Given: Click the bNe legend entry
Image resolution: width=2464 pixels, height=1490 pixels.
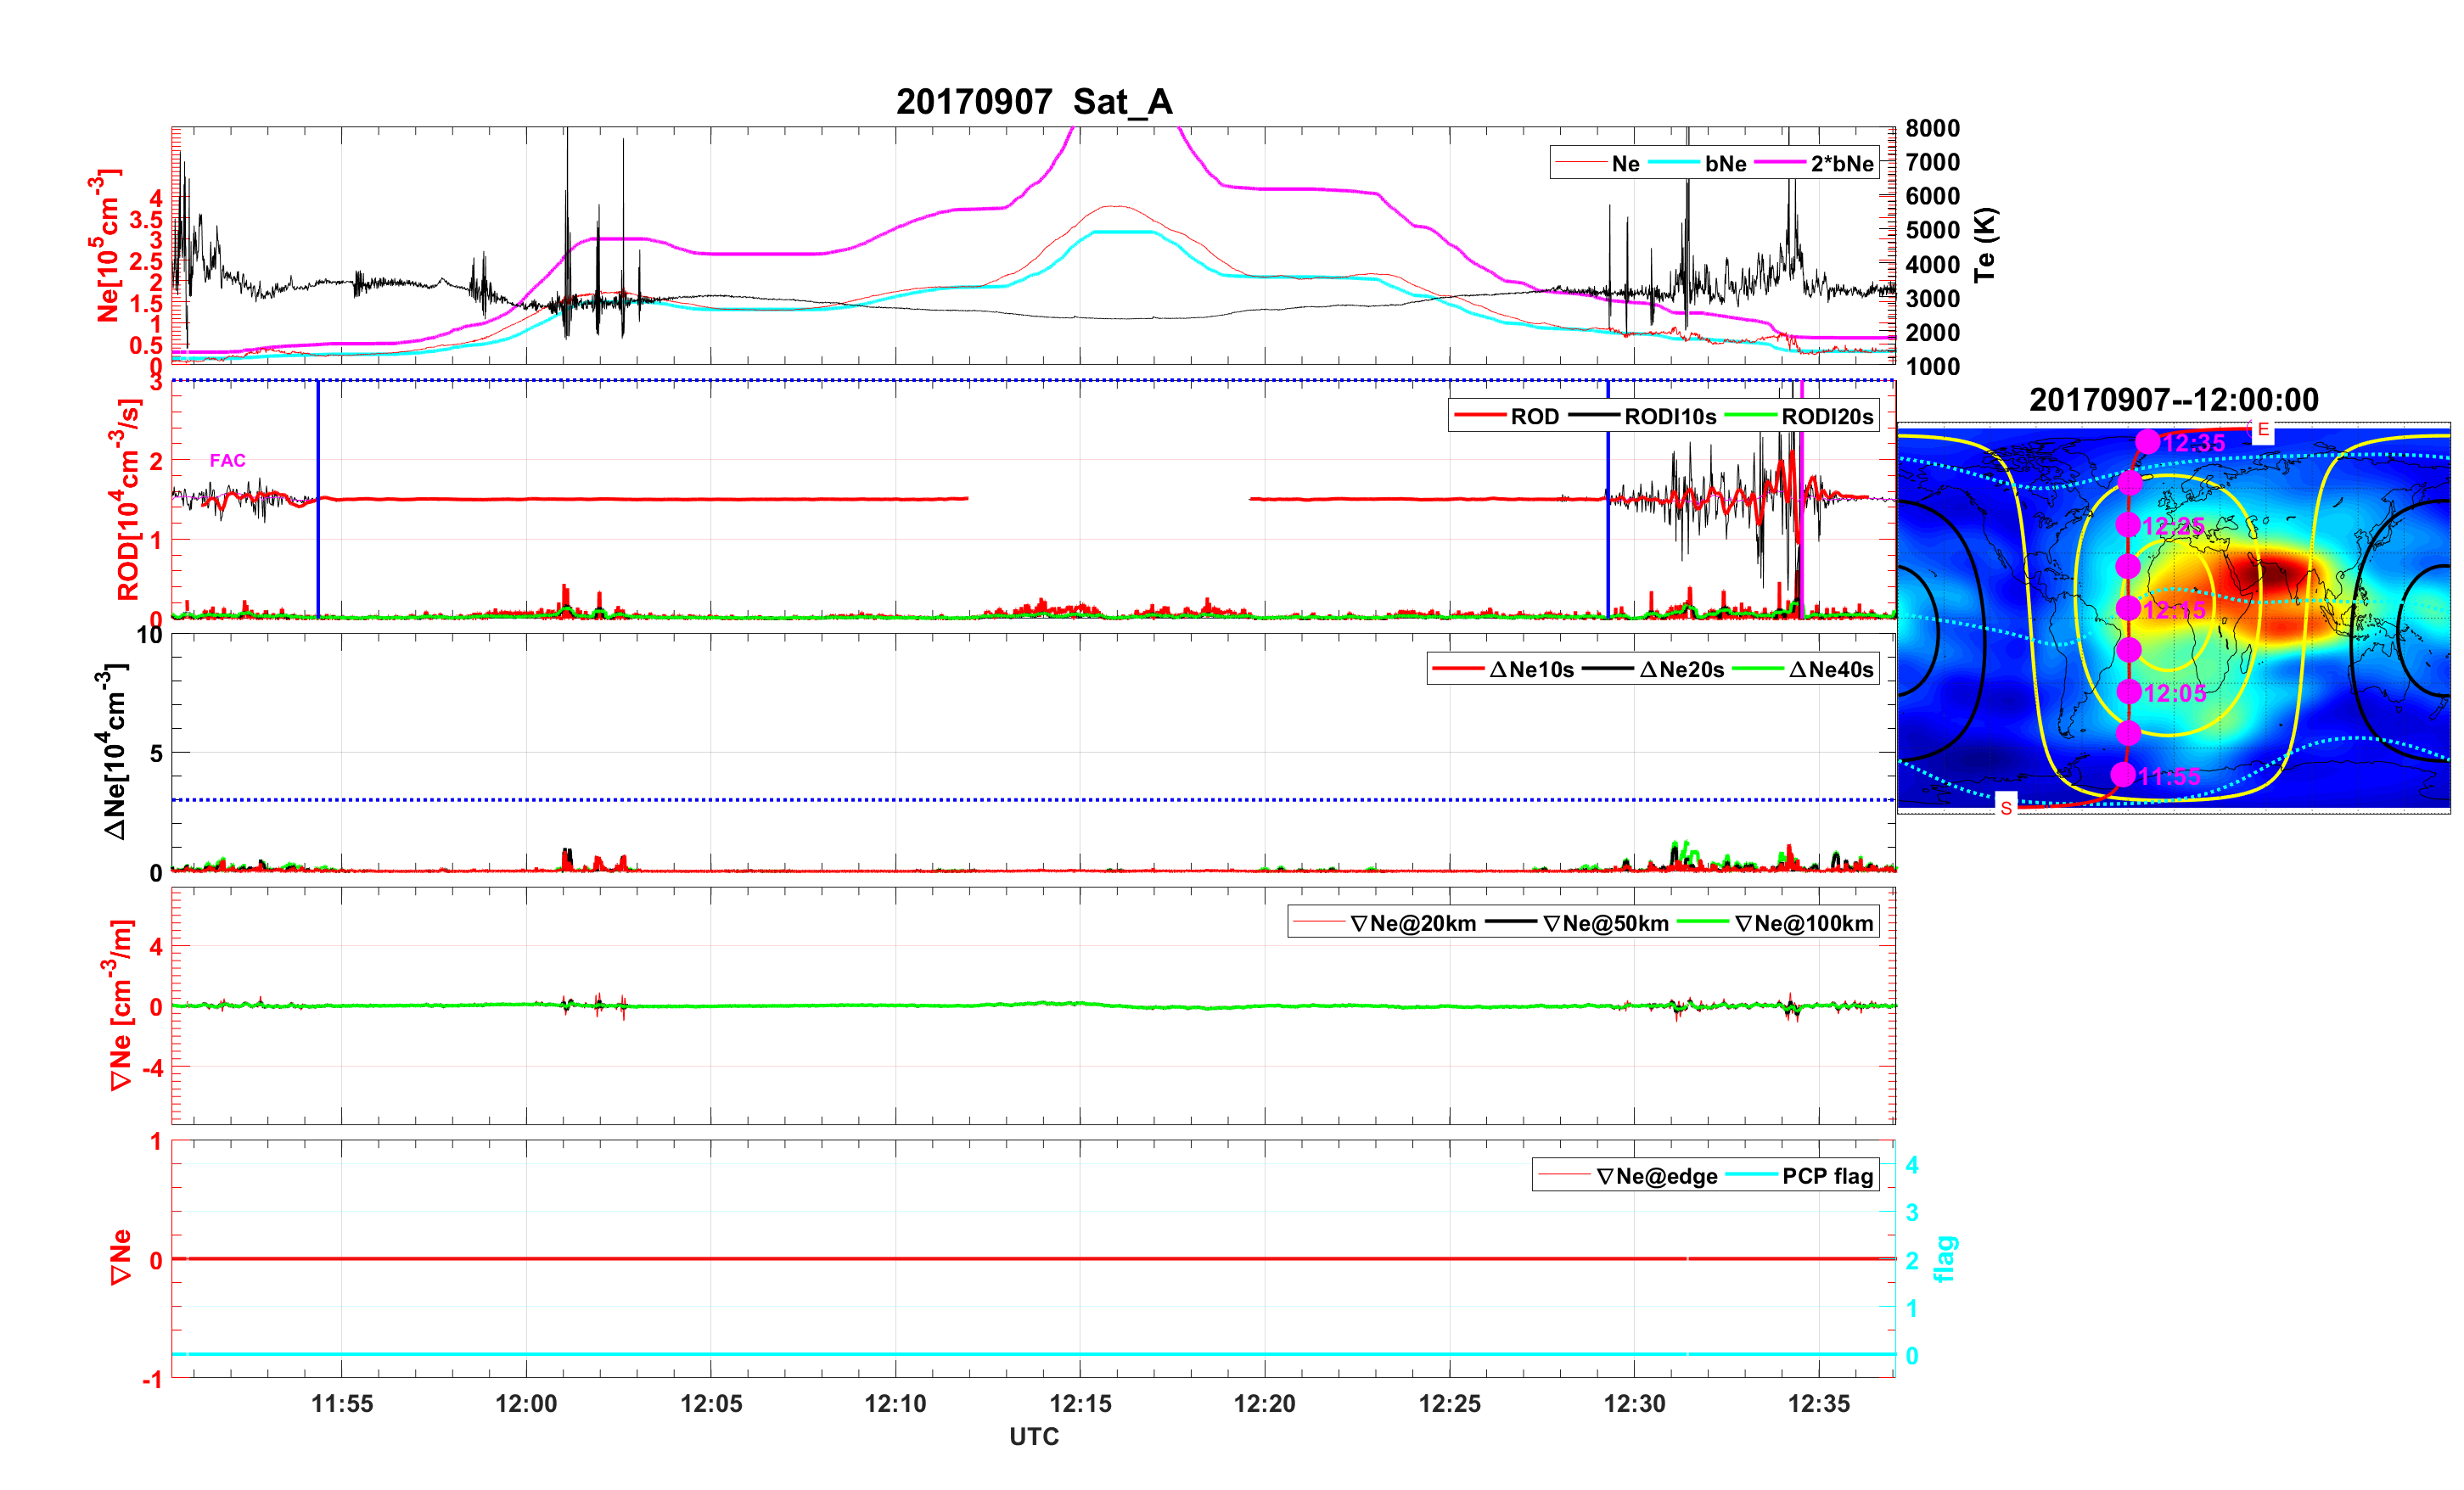Looking at the screenshot, I should pos(1725,163).
